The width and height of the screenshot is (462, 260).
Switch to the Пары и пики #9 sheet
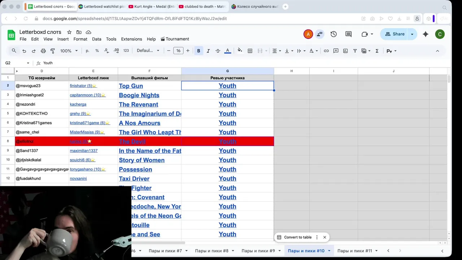(x=258, y=251)
